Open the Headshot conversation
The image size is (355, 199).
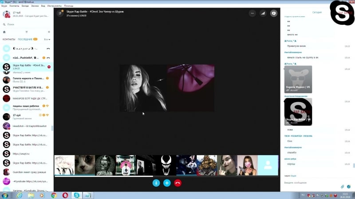pos(27,126)
